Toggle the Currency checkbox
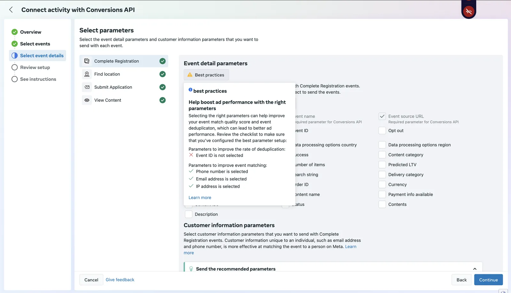Screen dimensions: 511x293 tap(382, 184)
